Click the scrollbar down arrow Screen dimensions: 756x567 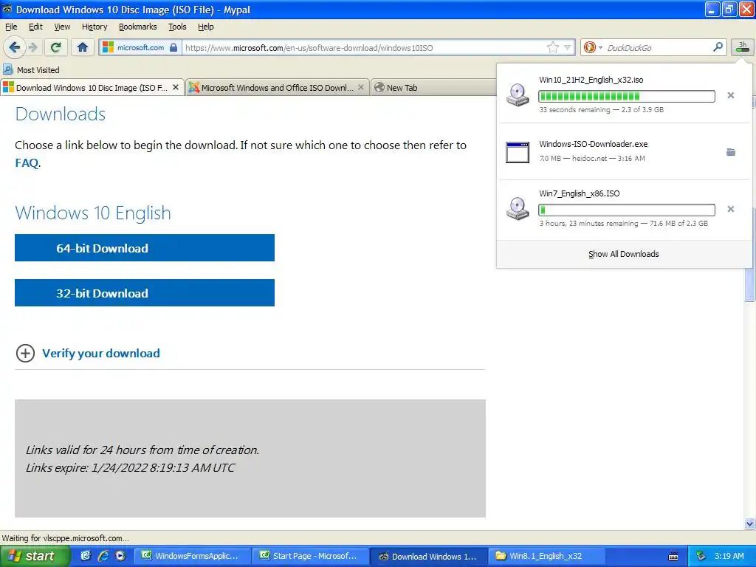(750, 523)
